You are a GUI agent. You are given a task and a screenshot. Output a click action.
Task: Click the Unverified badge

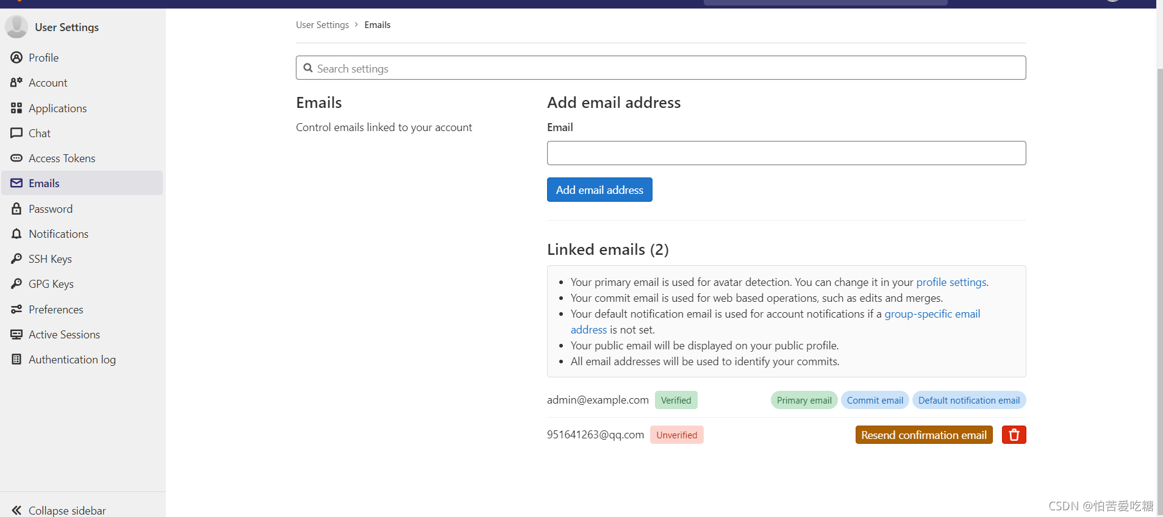click(677, 435)
